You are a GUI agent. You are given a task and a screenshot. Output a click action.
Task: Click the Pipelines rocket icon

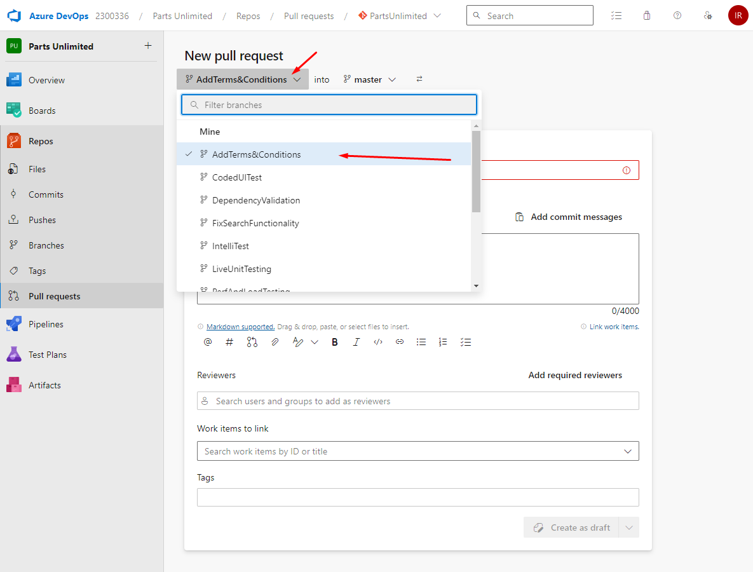(14, 323)
